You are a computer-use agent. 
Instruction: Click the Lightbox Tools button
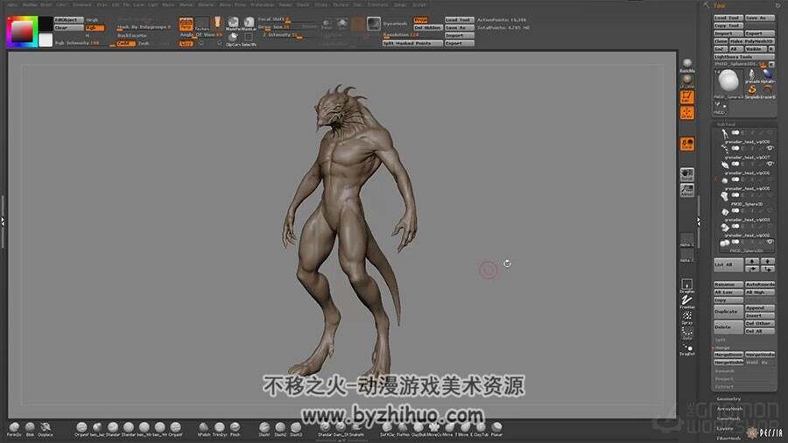click(x=743, y=57)
